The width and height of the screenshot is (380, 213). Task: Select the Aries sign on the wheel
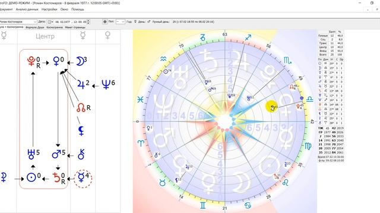[141, 143]
